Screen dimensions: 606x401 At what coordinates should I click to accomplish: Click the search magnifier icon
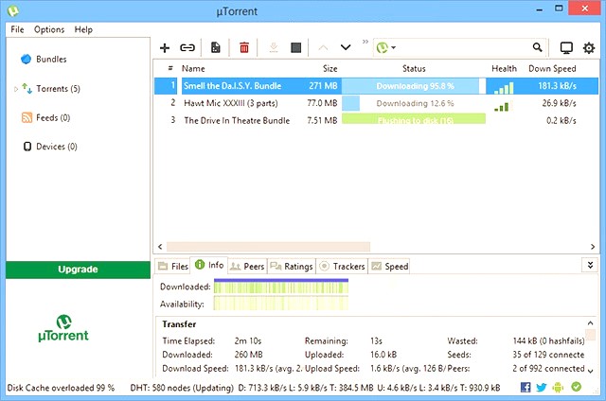(x=537, y=47)
